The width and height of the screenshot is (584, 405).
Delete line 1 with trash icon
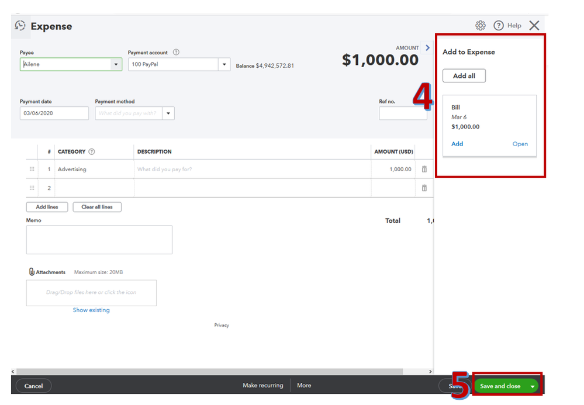pyautogui.click(x=424, y=169)
